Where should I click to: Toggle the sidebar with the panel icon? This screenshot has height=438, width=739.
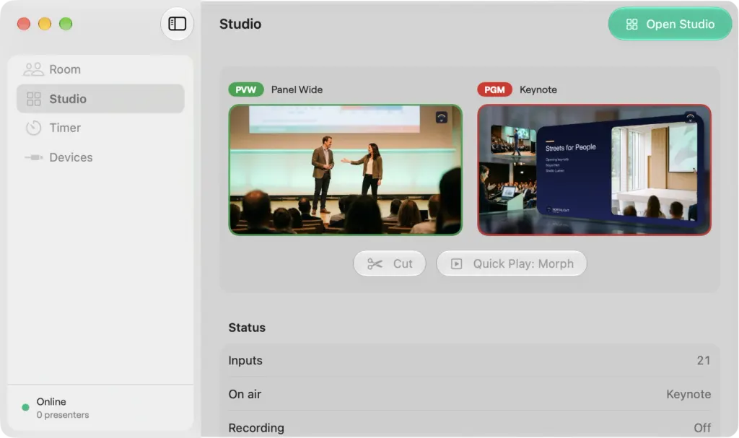[177, 24]
